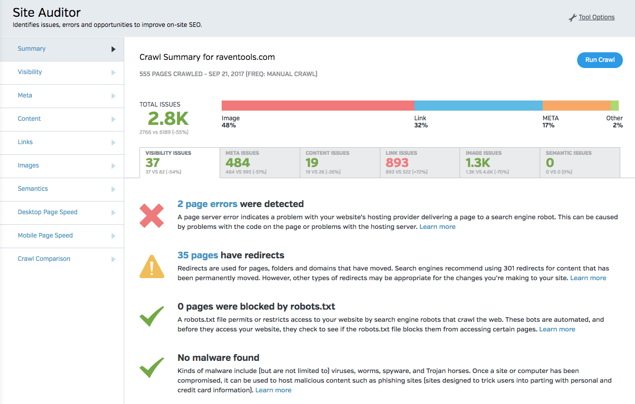Open the 35 pages redirects link
This screenshot has height=404, width=635.
pyautogui.click(x=198, y=255)
